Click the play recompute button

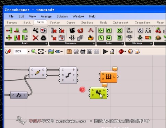click(105, 52)
